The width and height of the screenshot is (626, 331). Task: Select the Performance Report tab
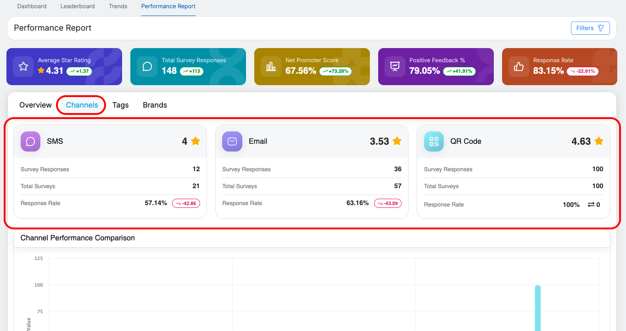pos(168,6)
